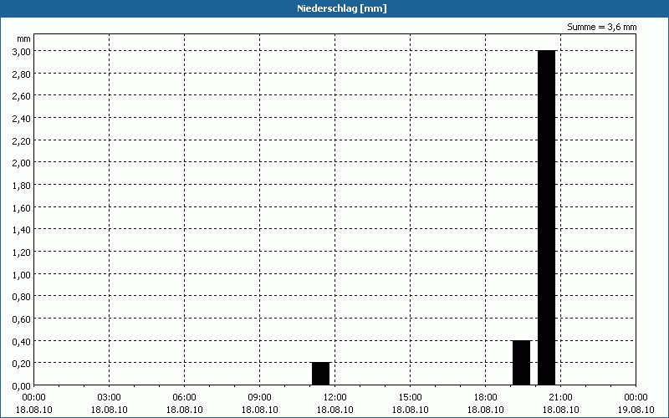The width and height of the screenshot is (669, 418).
Task: Click the 0,20 y-axis value
Action: [x=22, y=364]
